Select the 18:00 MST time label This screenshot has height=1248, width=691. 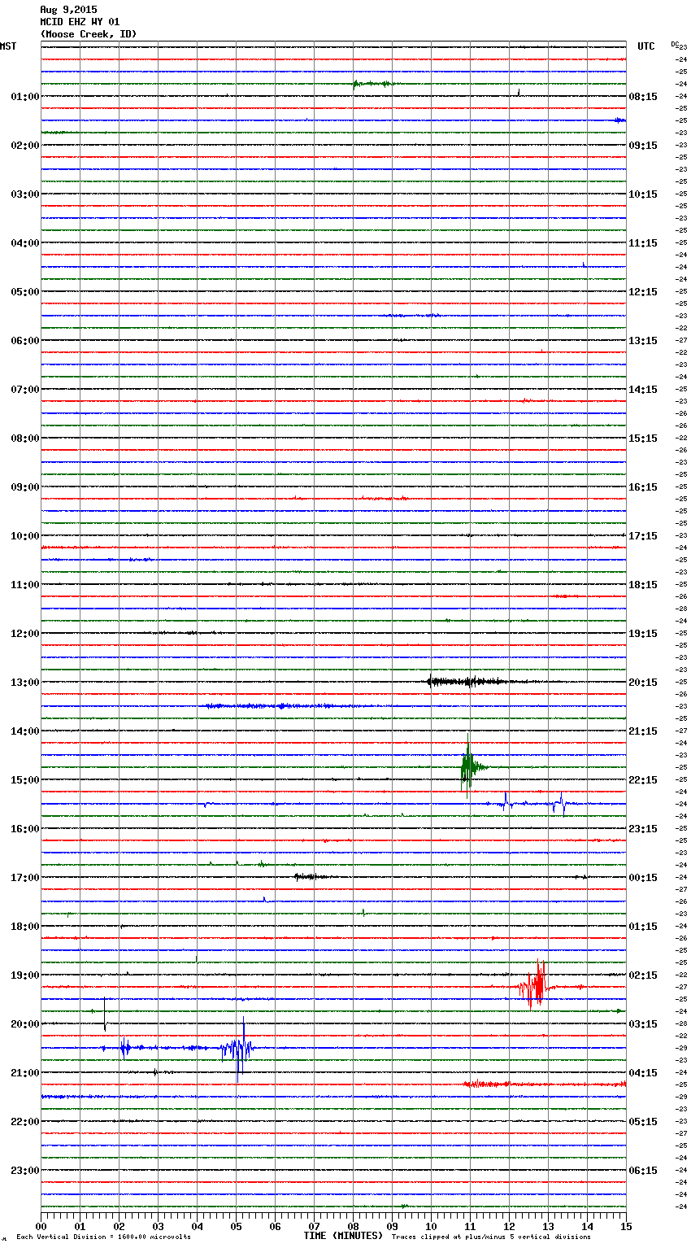(25, 926)
